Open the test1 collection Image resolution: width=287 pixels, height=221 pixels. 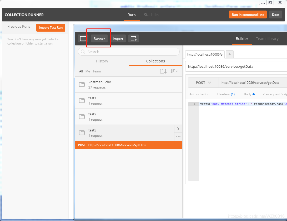[x=129, y=101]
